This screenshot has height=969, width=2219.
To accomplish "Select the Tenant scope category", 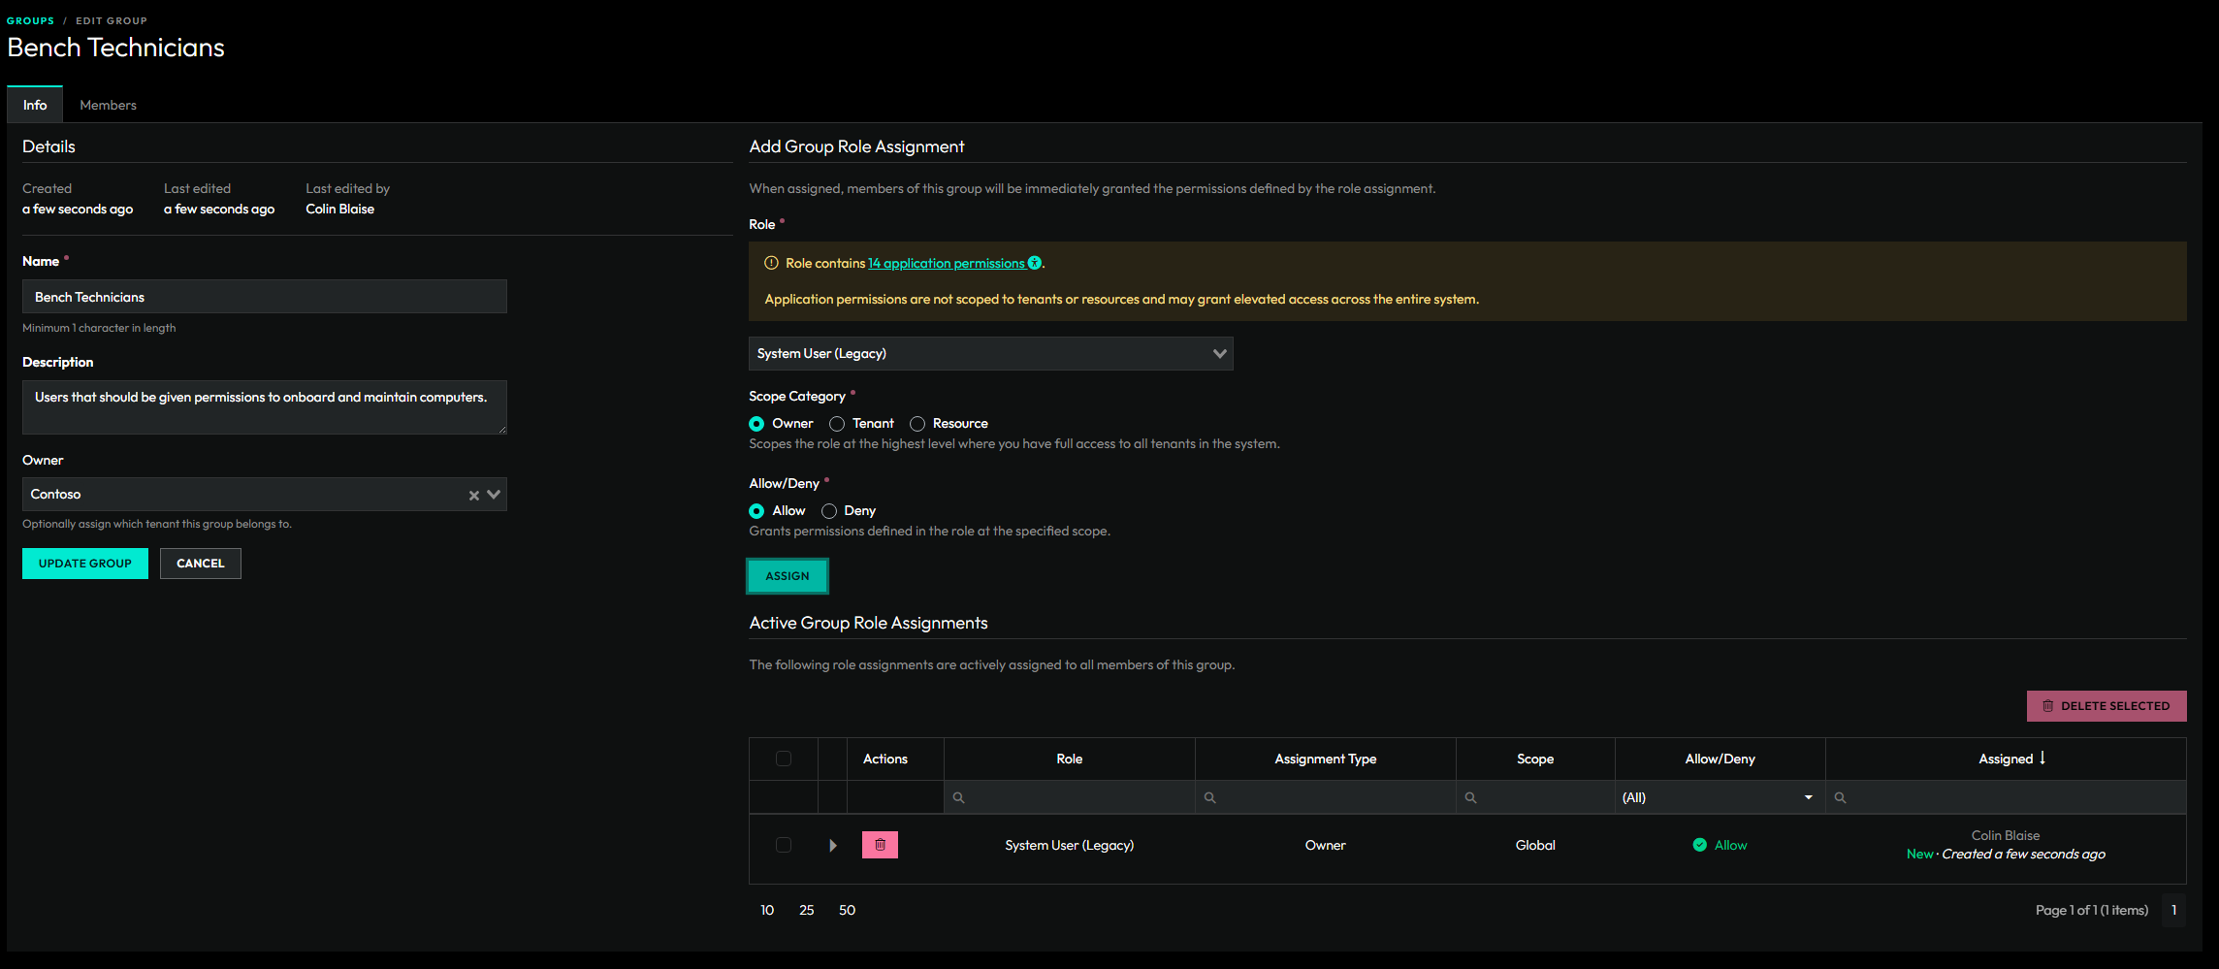I will [x=837, y=424].
